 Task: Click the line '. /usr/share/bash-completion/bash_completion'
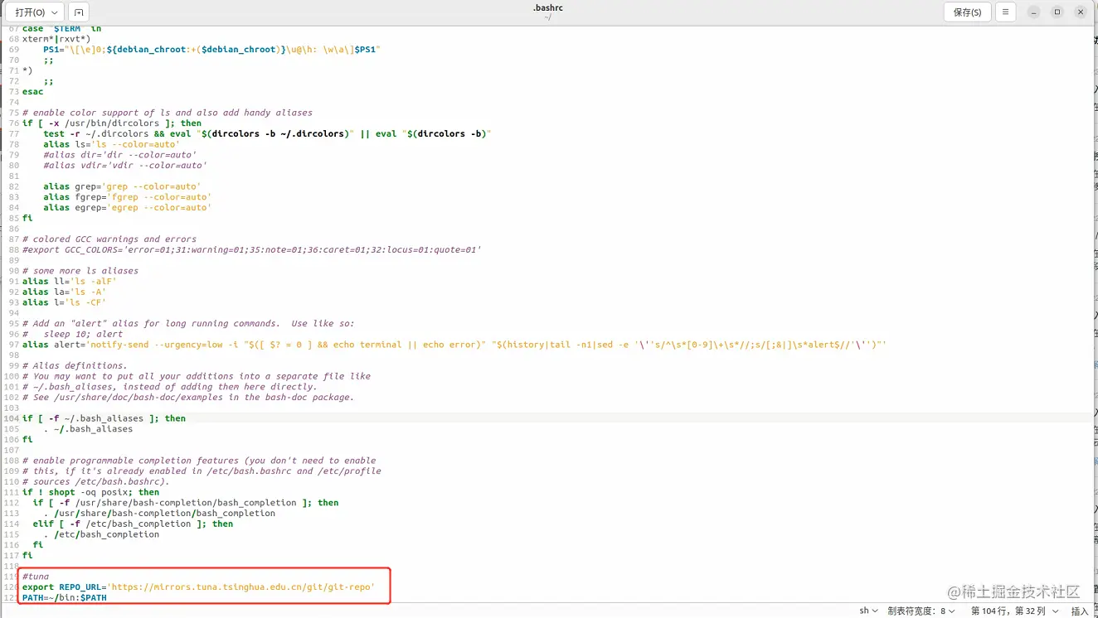159,514
